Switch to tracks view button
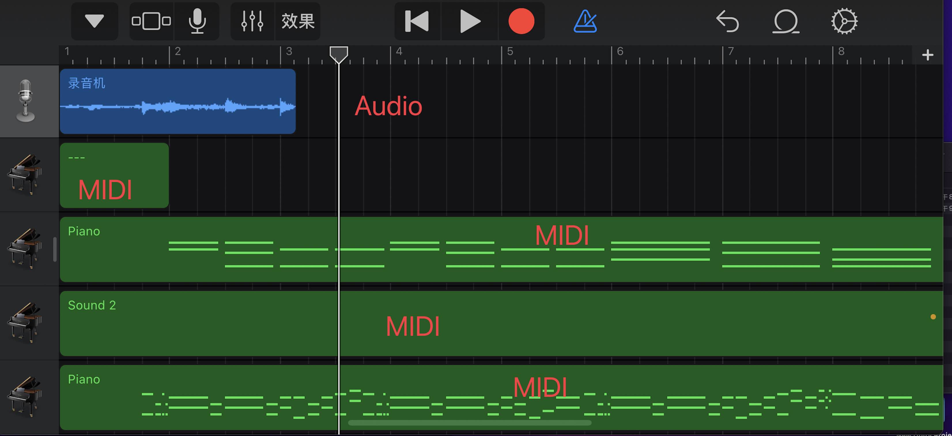The image size is (952, 436). coord(151,21)
